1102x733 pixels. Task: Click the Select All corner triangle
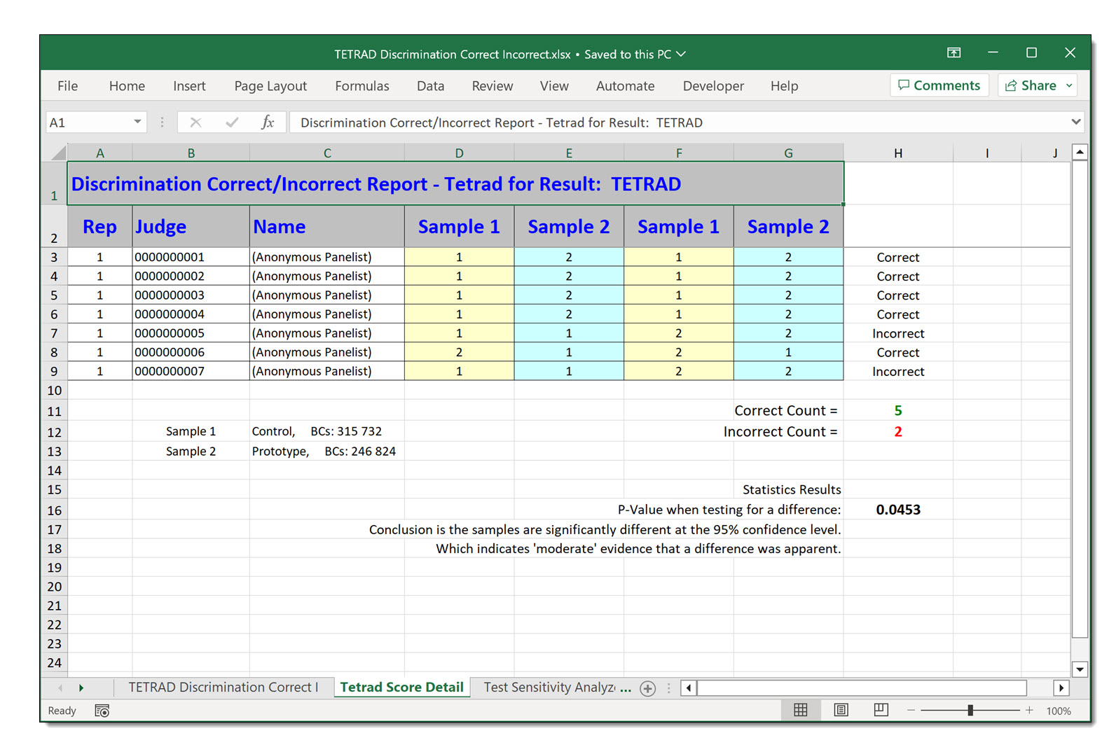pyautogui.click(x=59, y=153)
